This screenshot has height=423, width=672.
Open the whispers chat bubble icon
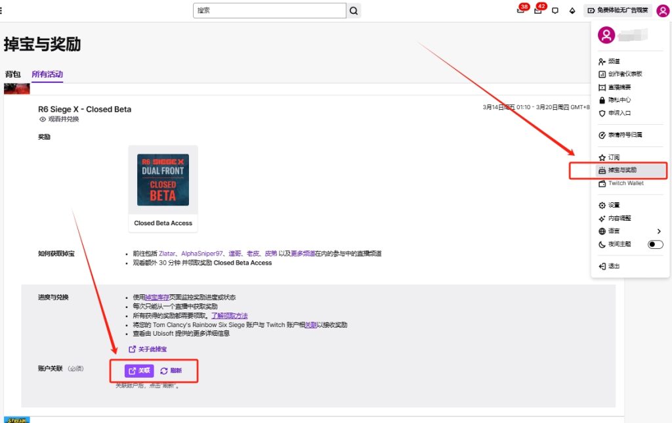point(555,11)
